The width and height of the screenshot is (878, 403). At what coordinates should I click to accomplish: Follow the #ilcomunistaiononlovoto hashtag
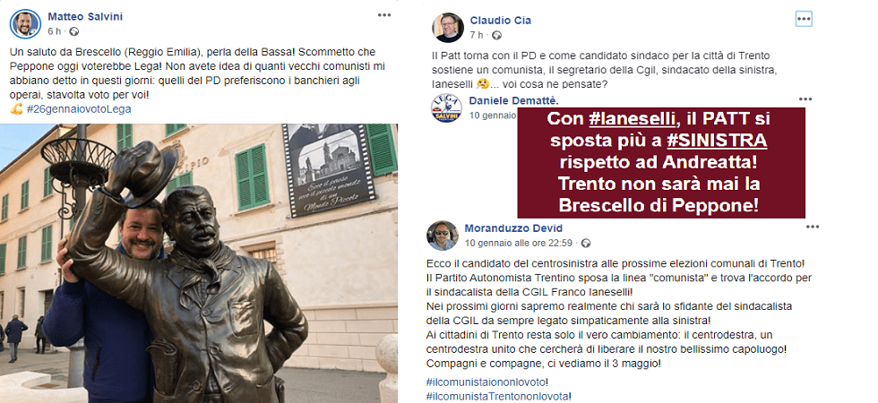pos(485,382)
